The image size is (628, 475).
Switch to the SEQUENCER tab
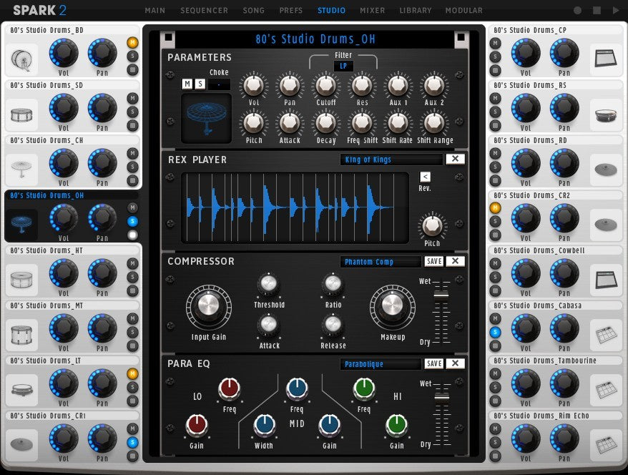point(205,11)
